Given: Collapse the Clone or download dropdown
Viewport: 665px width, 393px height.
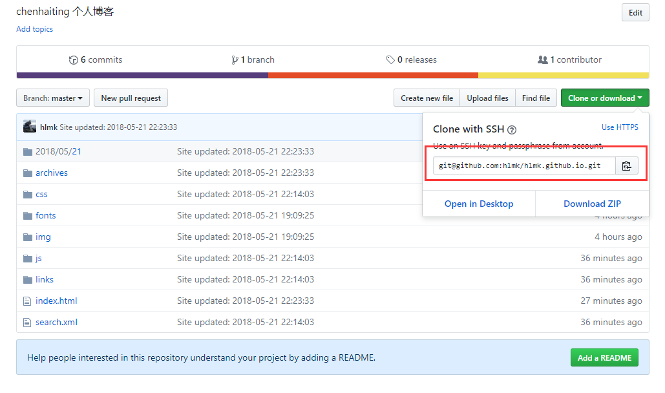Looking at the screenshot, I should [x=604, y=98].
